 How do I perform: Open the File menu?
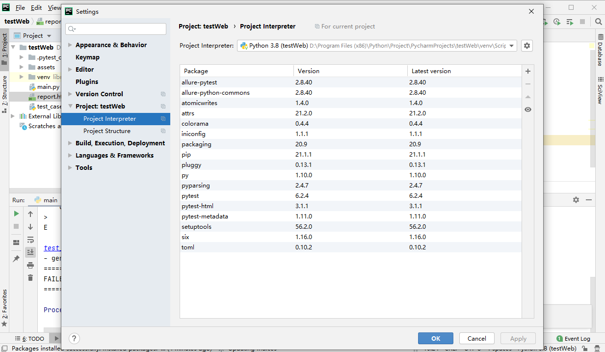coord(20,8)
